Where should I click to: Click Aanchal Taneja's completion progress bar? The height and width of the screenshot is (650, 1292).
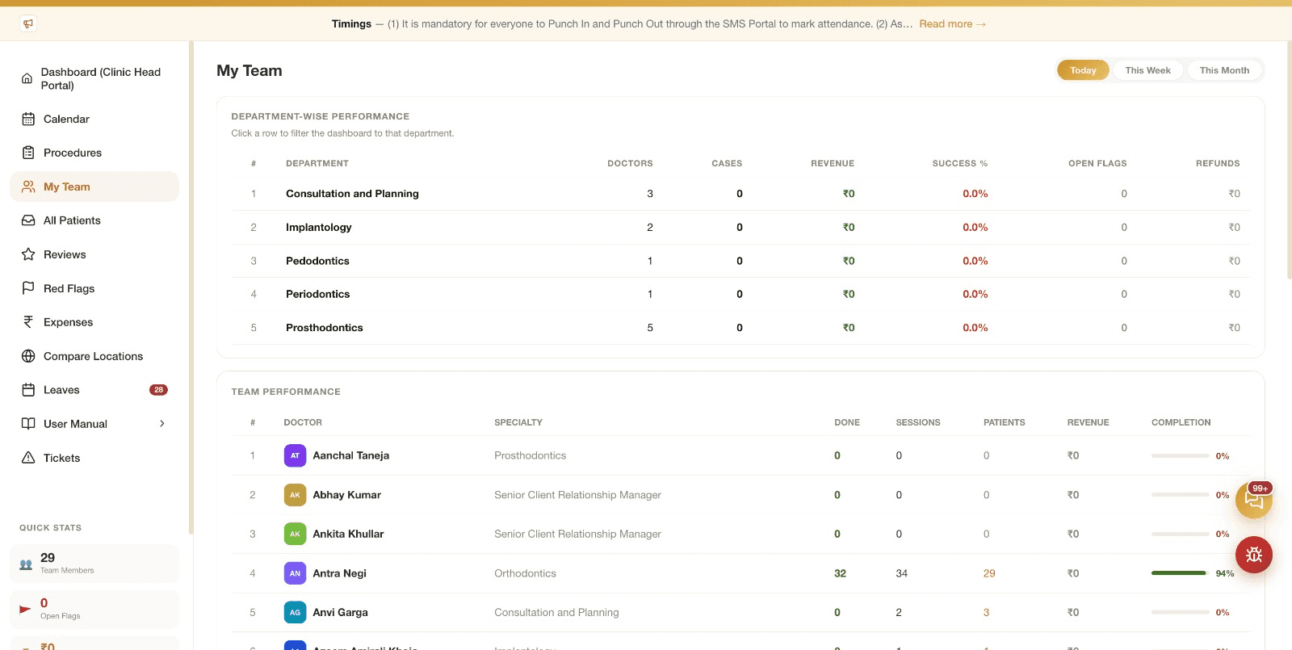(x=1180, y=455)
